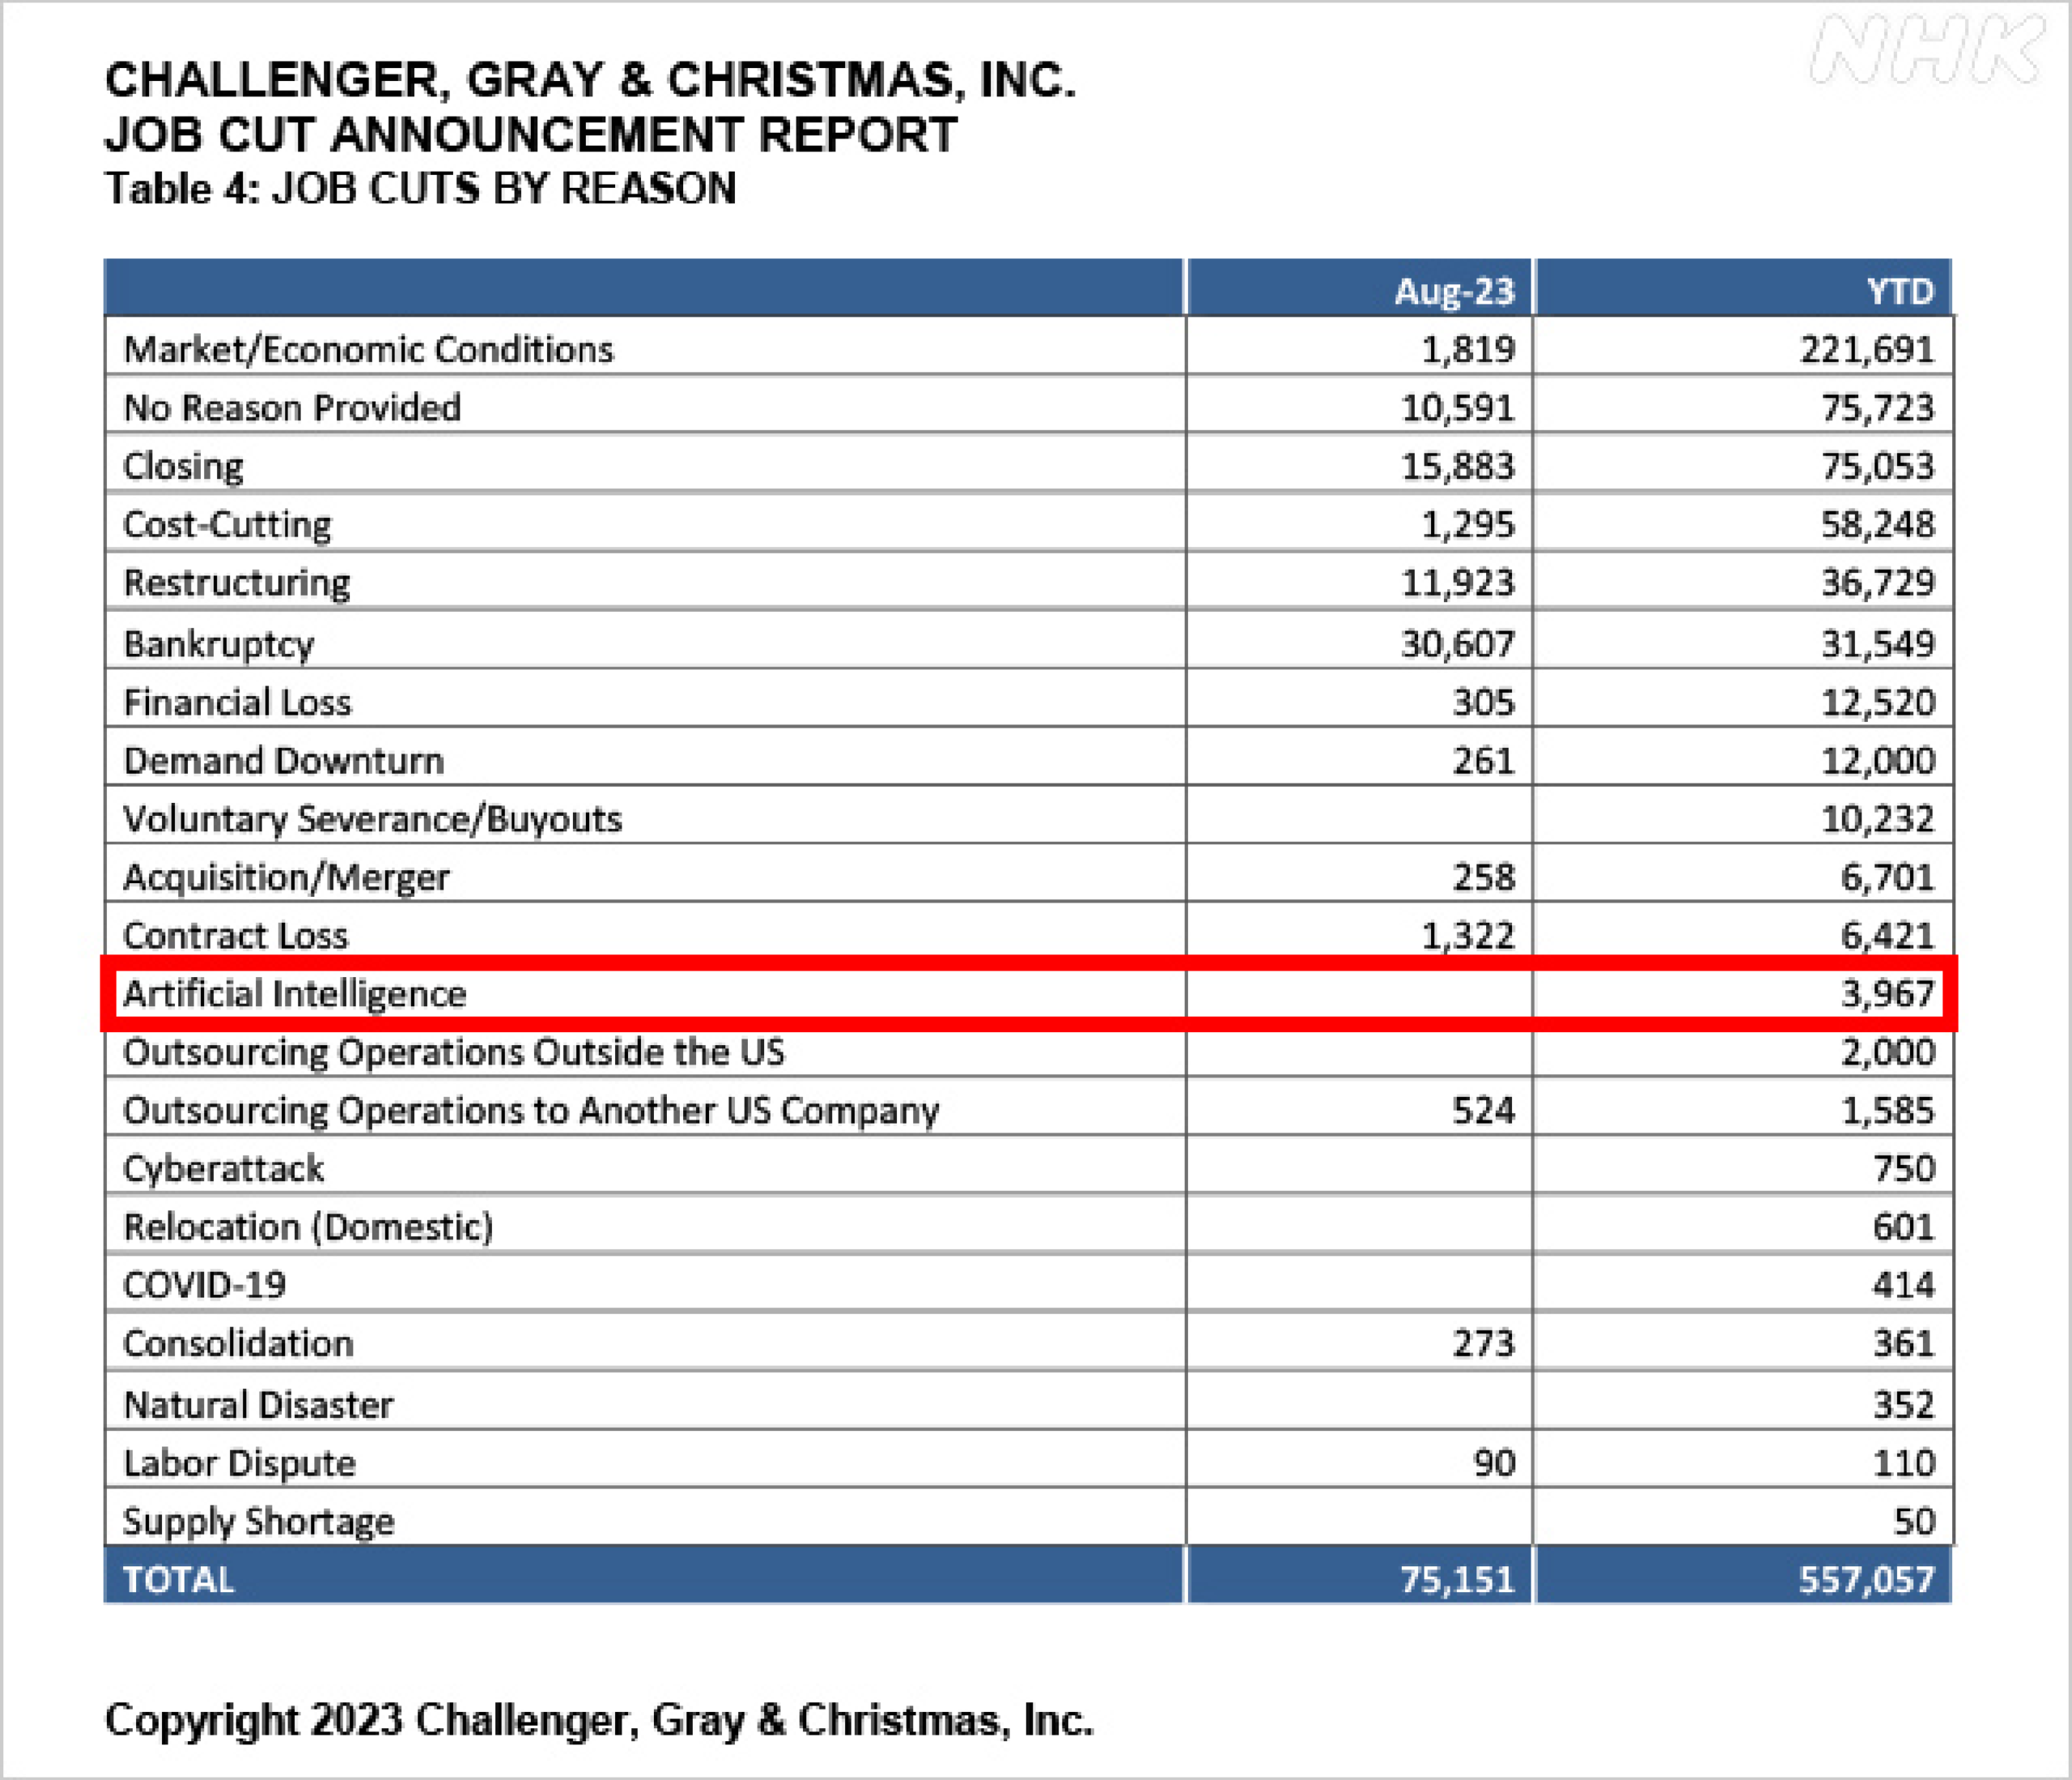2072x1780 pixels.
Task: Click the Job Cut Announcement Report heading
Action: (530, 134)
